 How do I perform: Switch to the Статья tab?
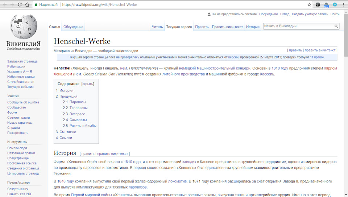pos(54,27)
